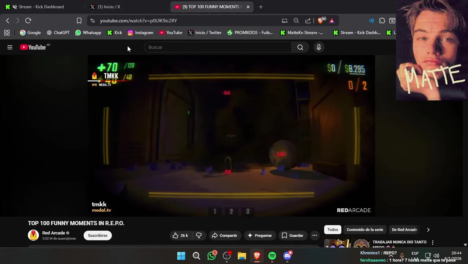The image size is (468, 264).
Task: Bookmark this page using the bookmark icon
Action: click(x=79, y=21)
